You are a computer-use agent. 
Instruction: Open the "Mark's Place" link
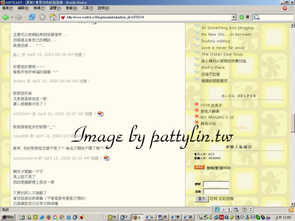(x=213, y=68)
